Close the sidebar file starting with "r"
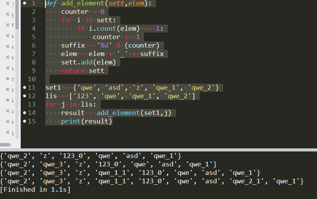 click(x=8, y=122)
